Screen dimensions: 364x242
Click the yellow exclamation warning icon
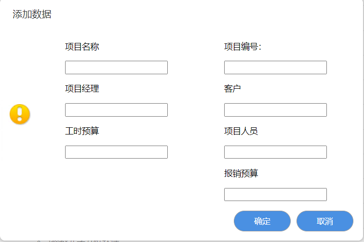tap(20, 114)
